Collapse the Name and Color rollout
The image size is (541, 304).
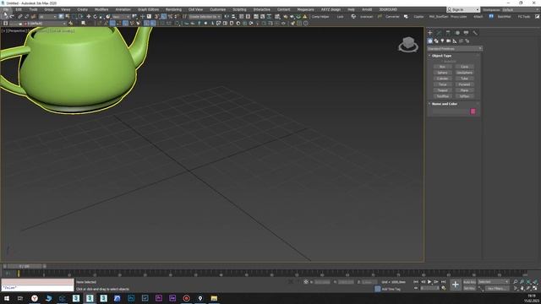pyautogui.click(x=445, y=104)
